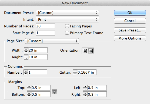150x104 pixels.
Task: Click the Width value field
Action: [x=38, y=50]
